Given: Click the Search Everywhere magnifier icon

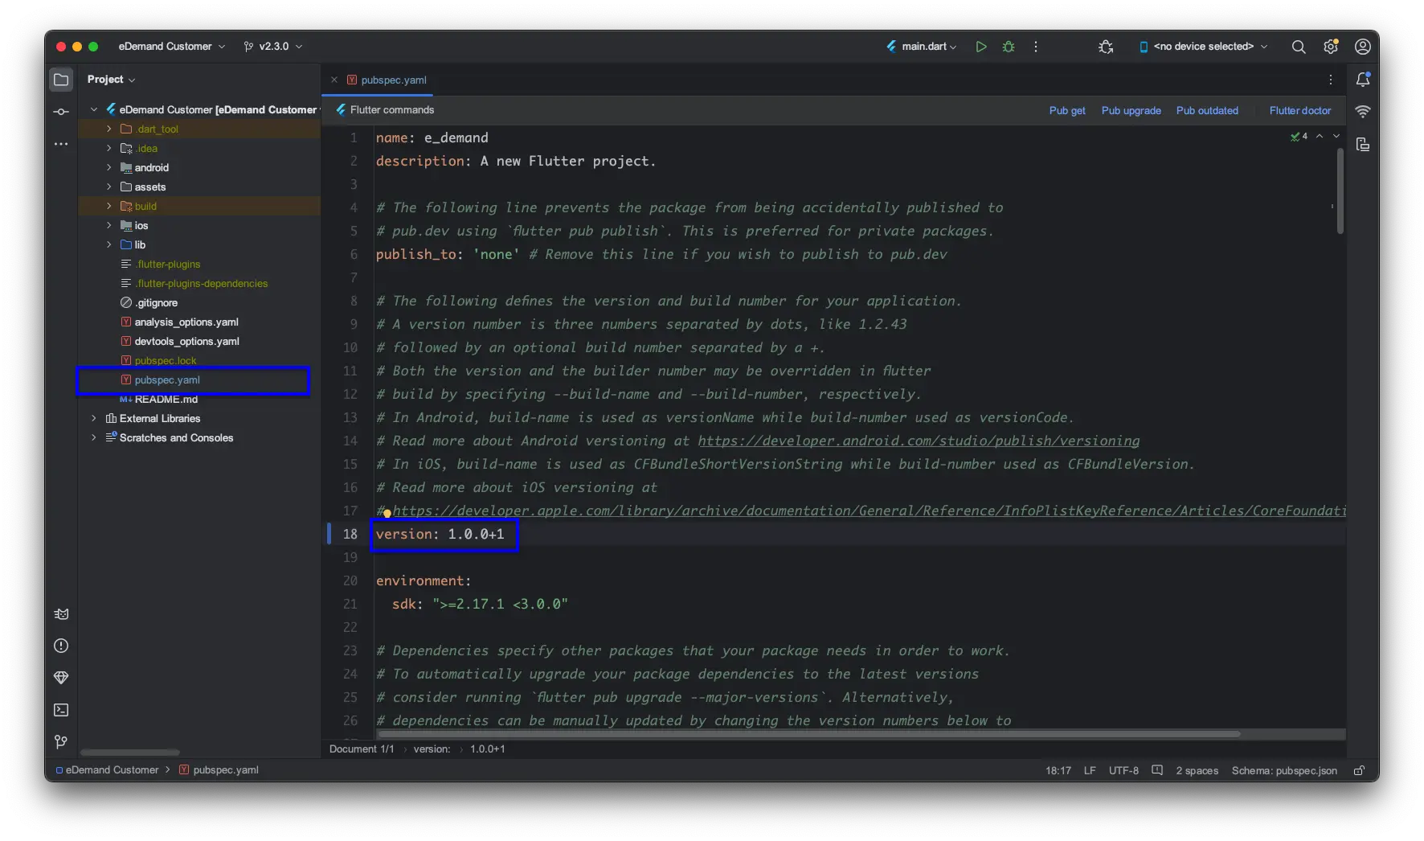Looking at the screenshot, I should [1298, 47].
